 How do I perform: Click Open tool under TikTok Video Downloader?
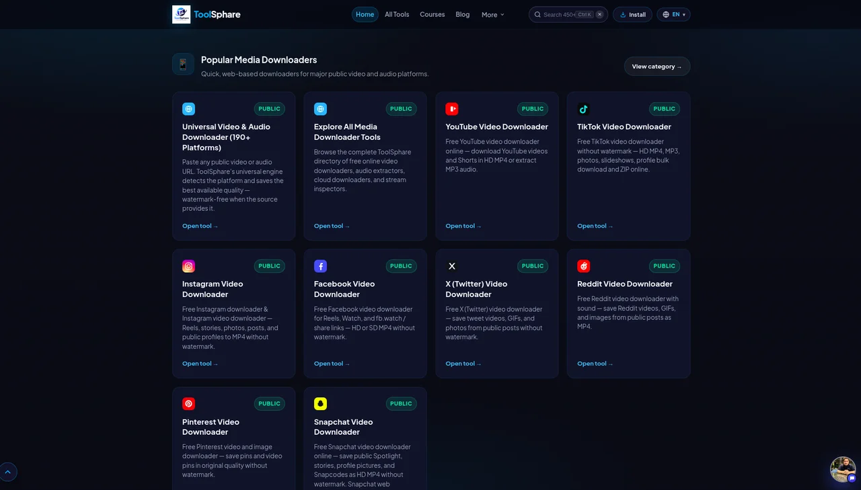595,226
